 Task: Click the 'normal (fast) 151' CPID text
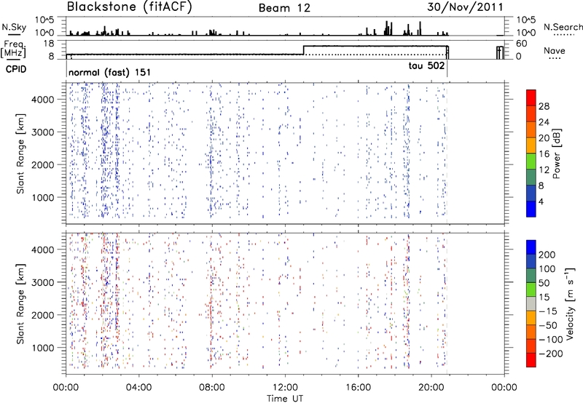point(110,72)
